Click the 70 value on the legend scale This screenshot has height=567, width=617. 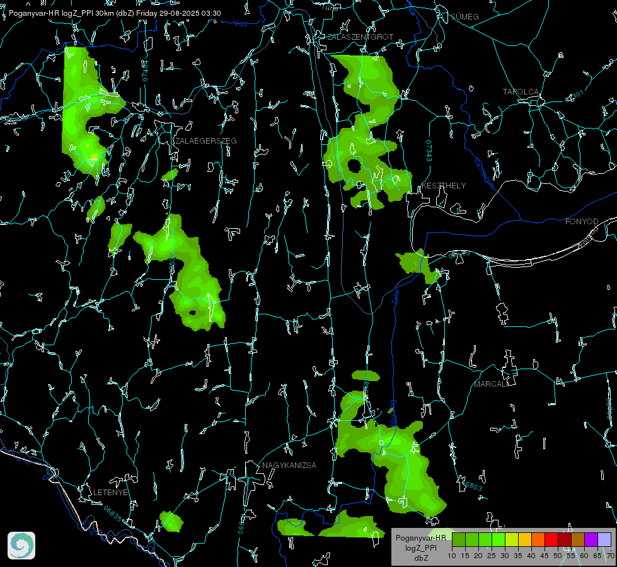(x=611, y=556)
